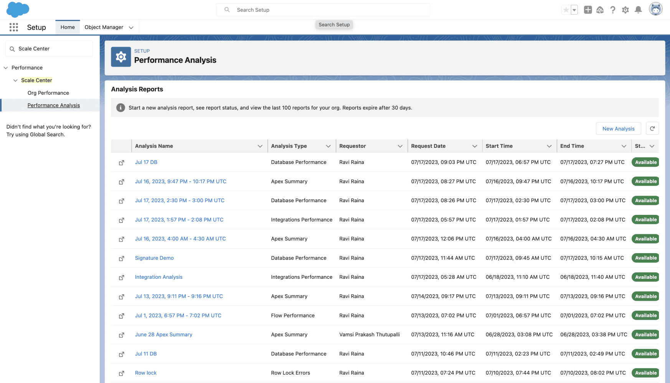
Task: Click open icon for Jul 17 1:57 PM row
Action: pos(121,220)
